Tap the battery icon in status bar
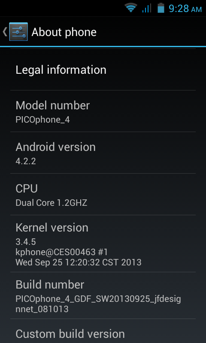Viewport: 206px width, 343px height. click(x=161, y=8)
